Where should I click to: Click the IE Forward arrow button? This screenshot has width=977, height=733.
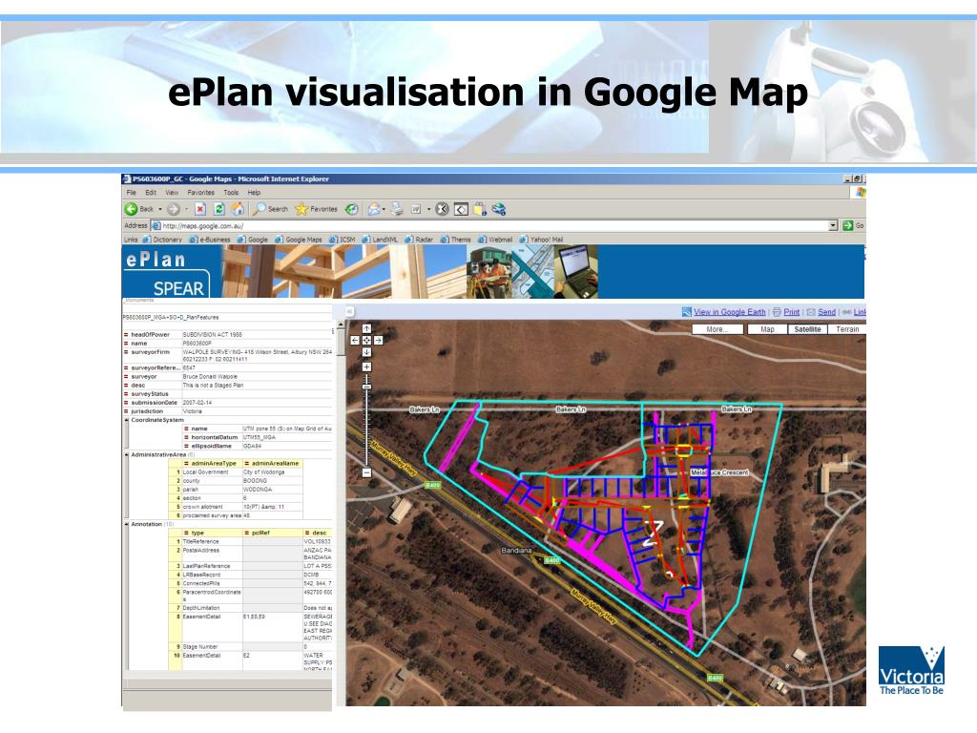click(174, 209)
